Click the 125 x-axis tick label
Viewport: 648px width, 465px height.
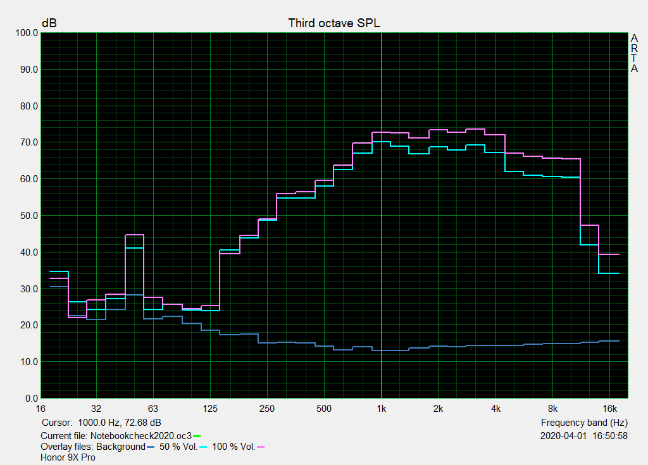[x=210, y=409]
